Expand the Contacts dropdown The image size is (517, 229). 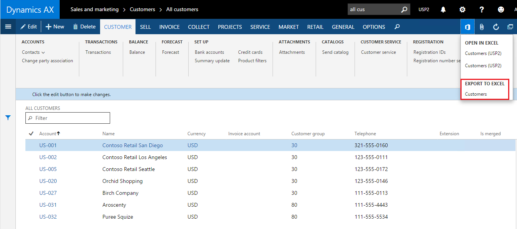[x=33, y=52]
